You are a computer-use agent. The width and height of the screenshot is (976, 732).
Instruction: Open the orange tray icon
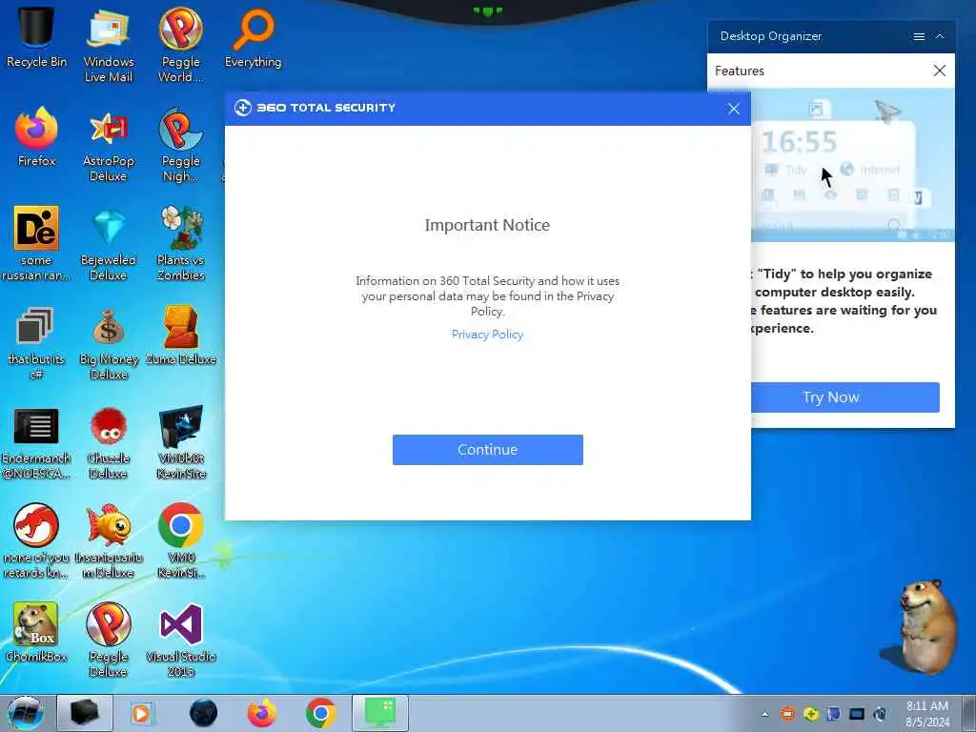click(x=788, y=714)
